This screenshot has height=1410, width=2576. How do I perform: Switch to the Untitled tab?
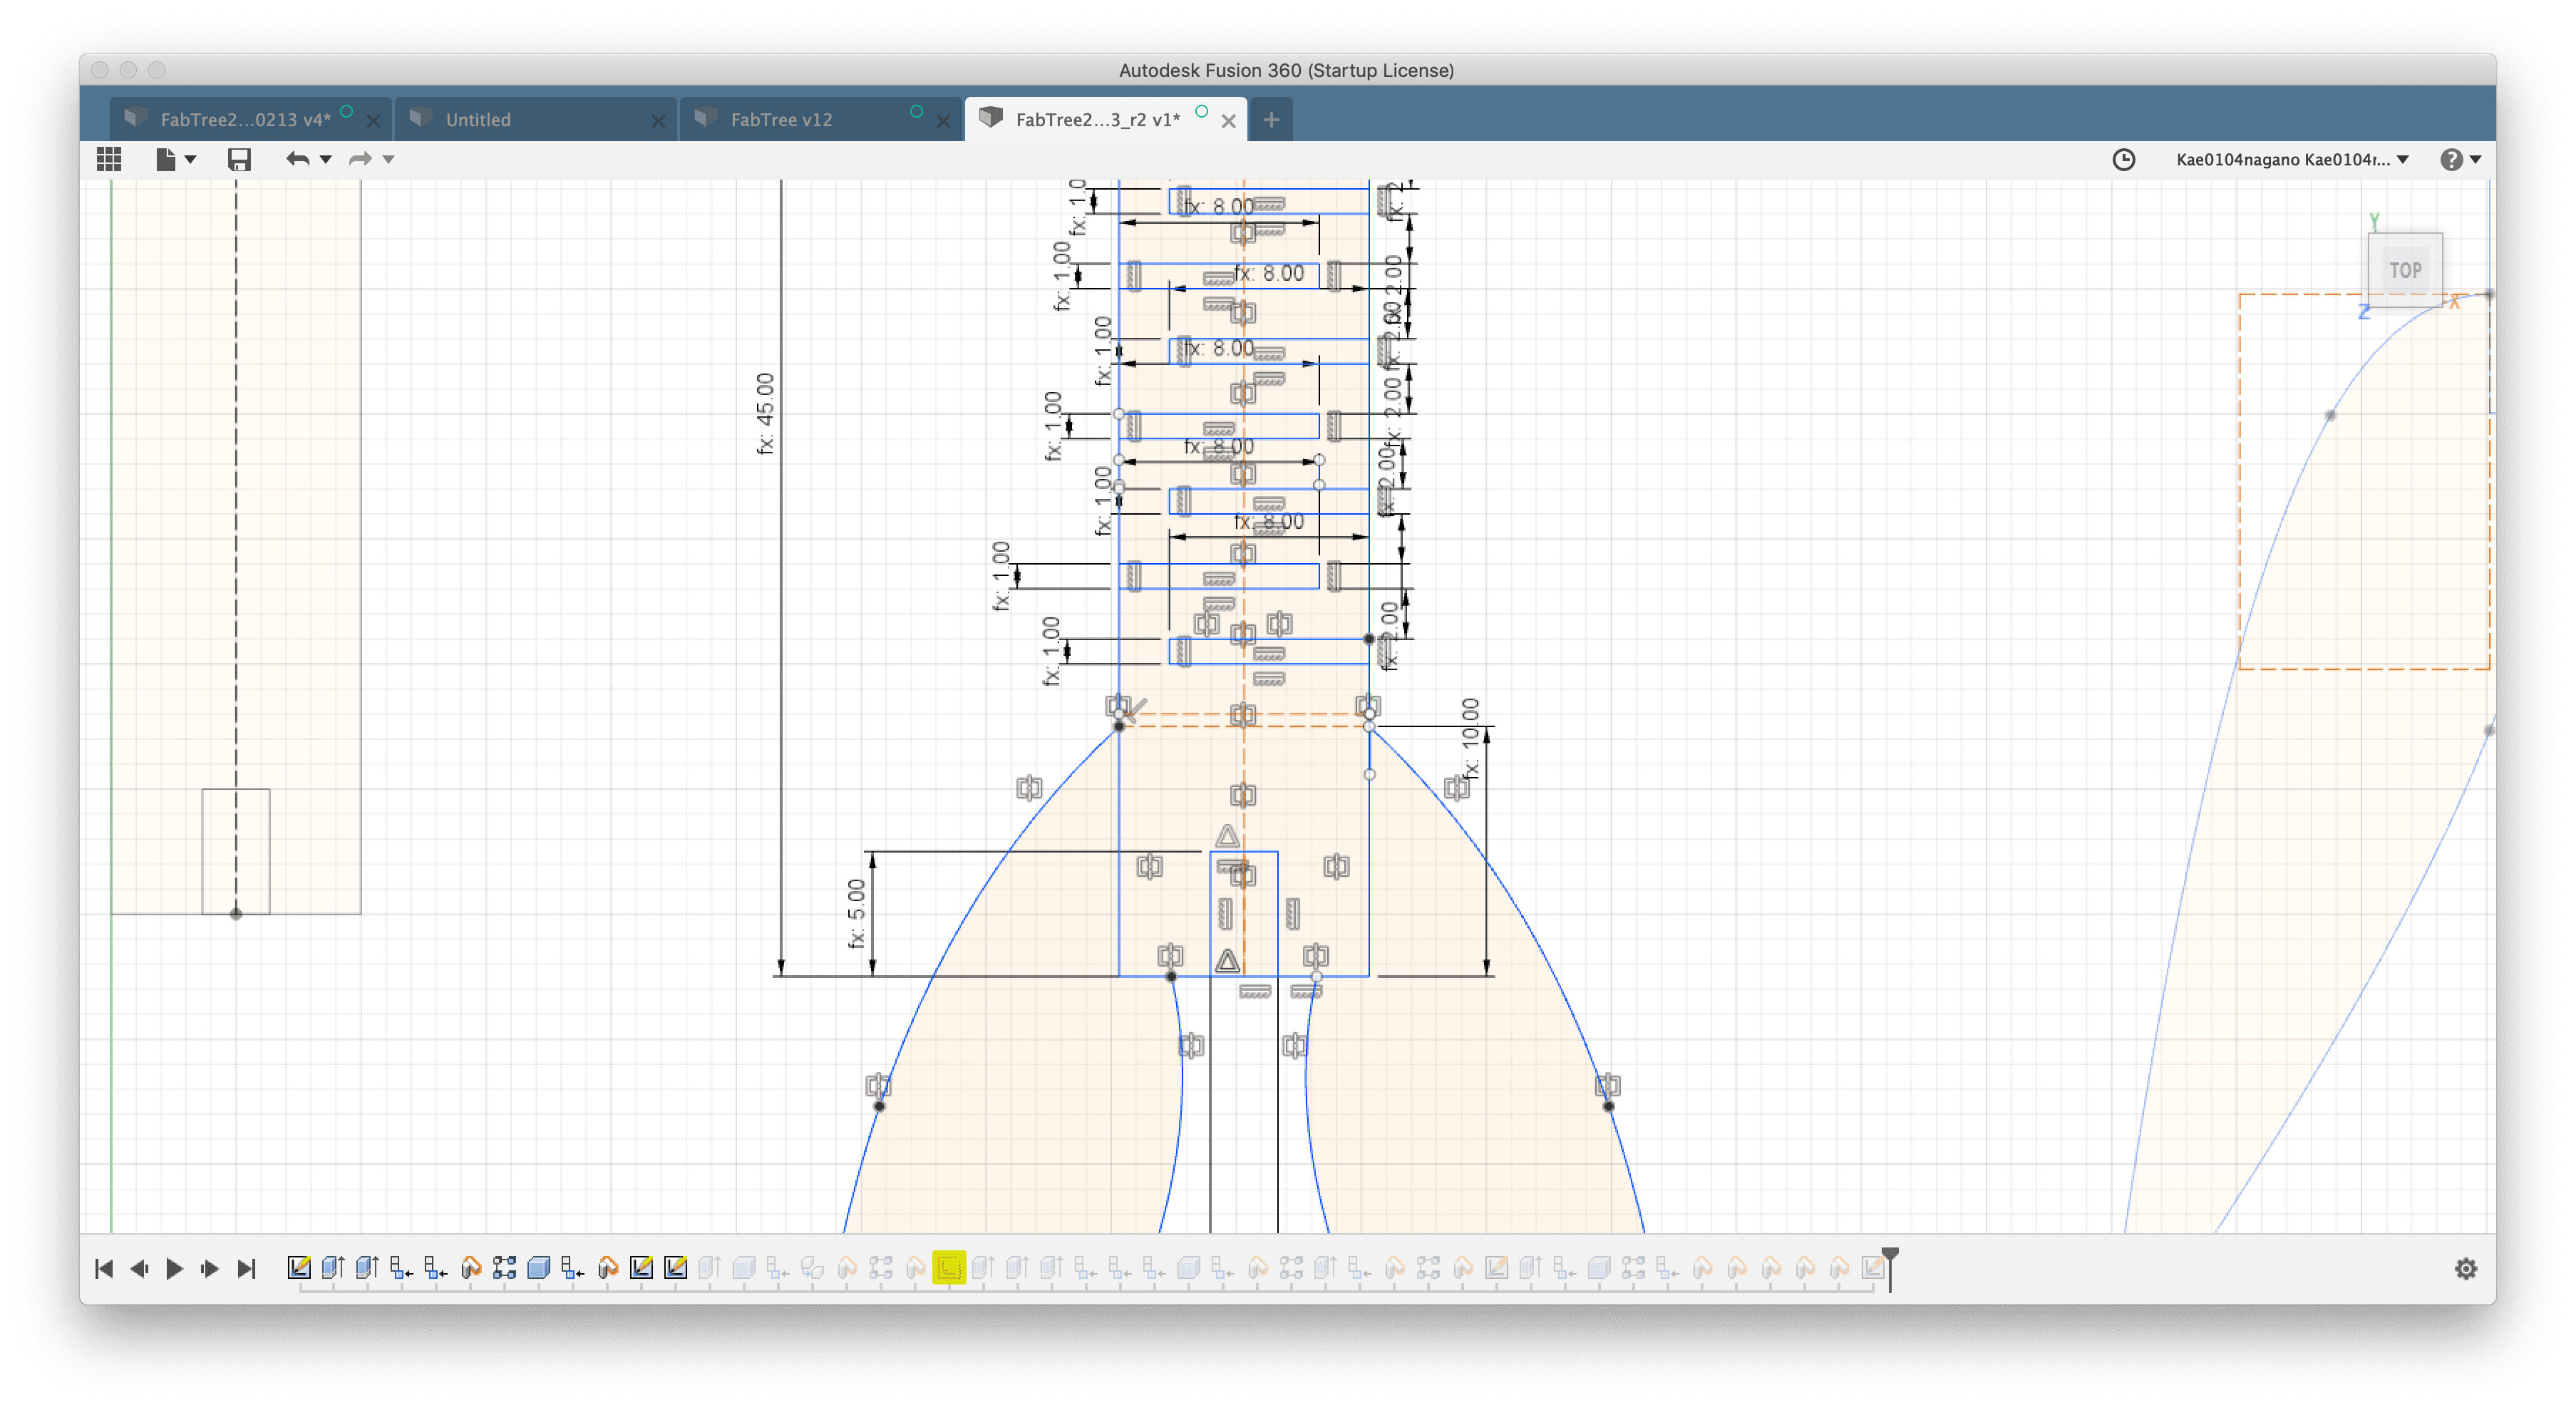tap(478, 120)
